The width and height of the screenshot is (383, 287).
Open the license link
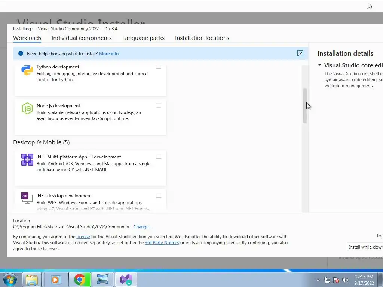tap(83, 237)
